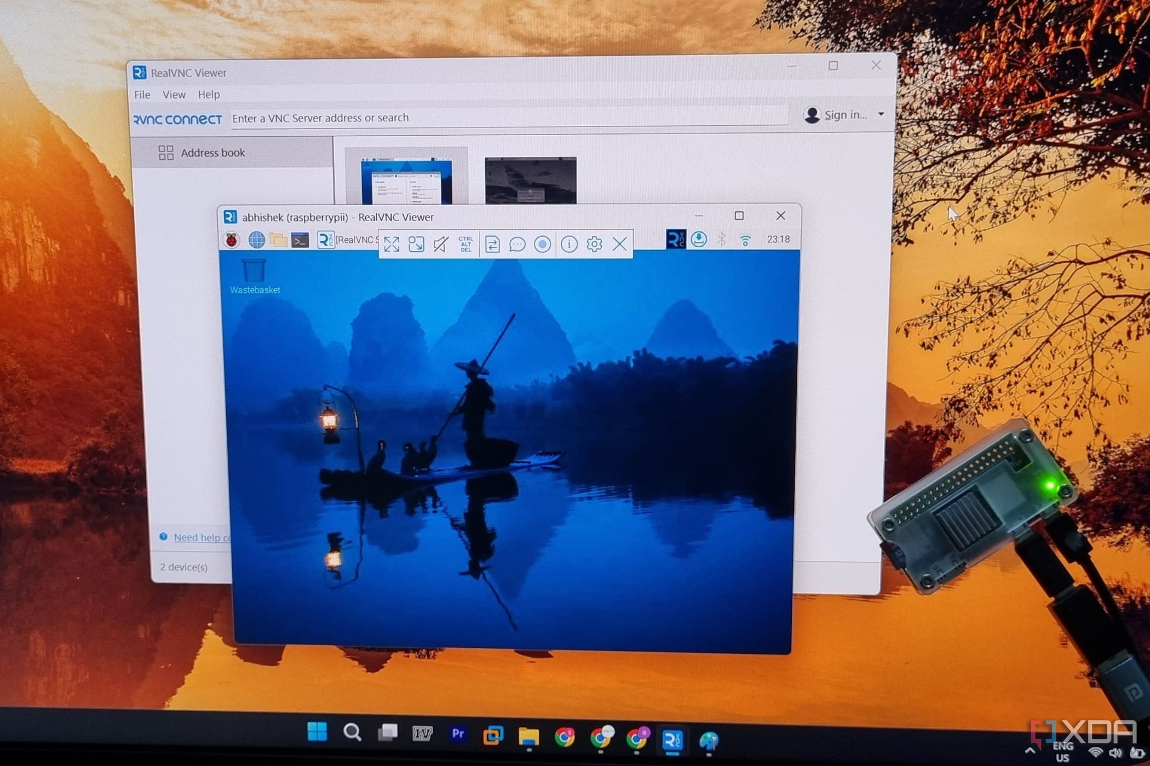Open the volume control from the Windows taskbar

1115,751
